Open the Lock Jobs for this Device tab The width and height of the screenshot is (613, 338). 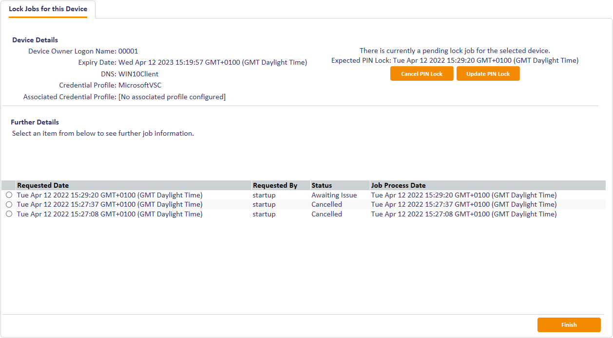[x=48, y=9]
